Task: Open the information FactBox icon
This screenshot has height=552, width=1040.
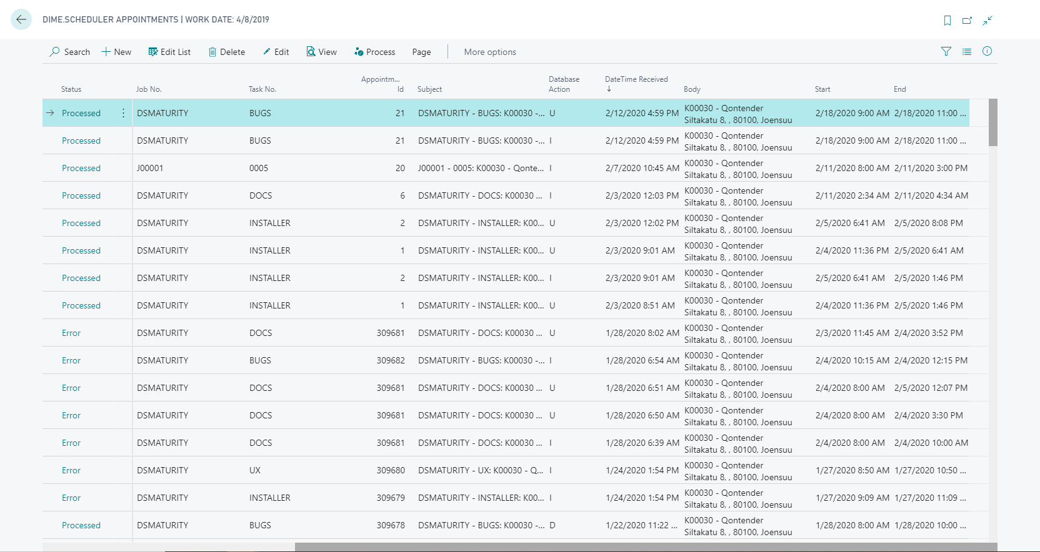Action: pyautogui.click(x=987, y=51)
